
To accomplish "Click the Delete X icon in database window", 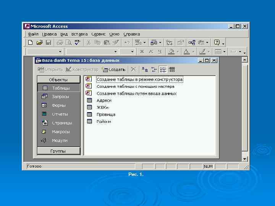I will pos(133,69).
